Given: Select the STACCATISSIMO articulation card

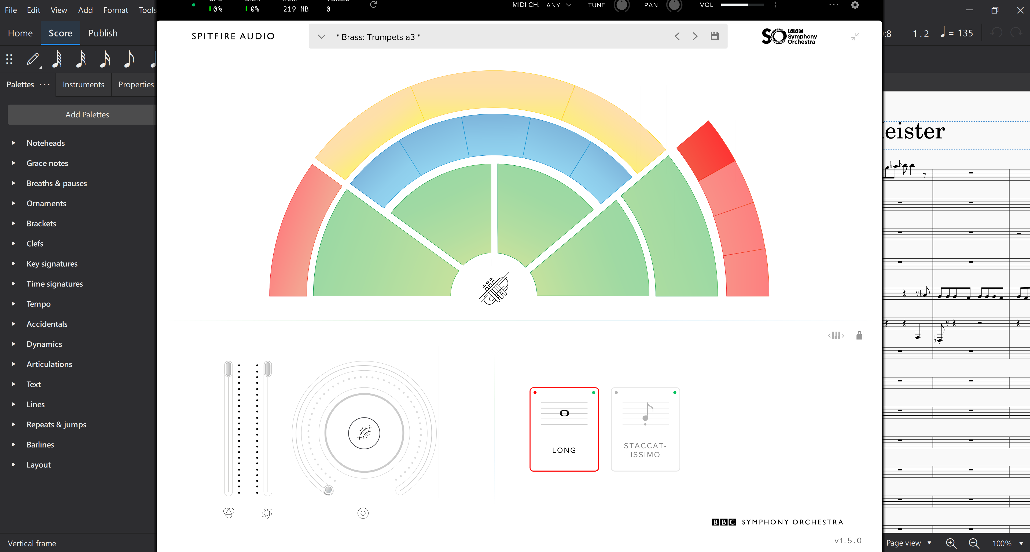Looking at the screenshot, I should point(645,429).
